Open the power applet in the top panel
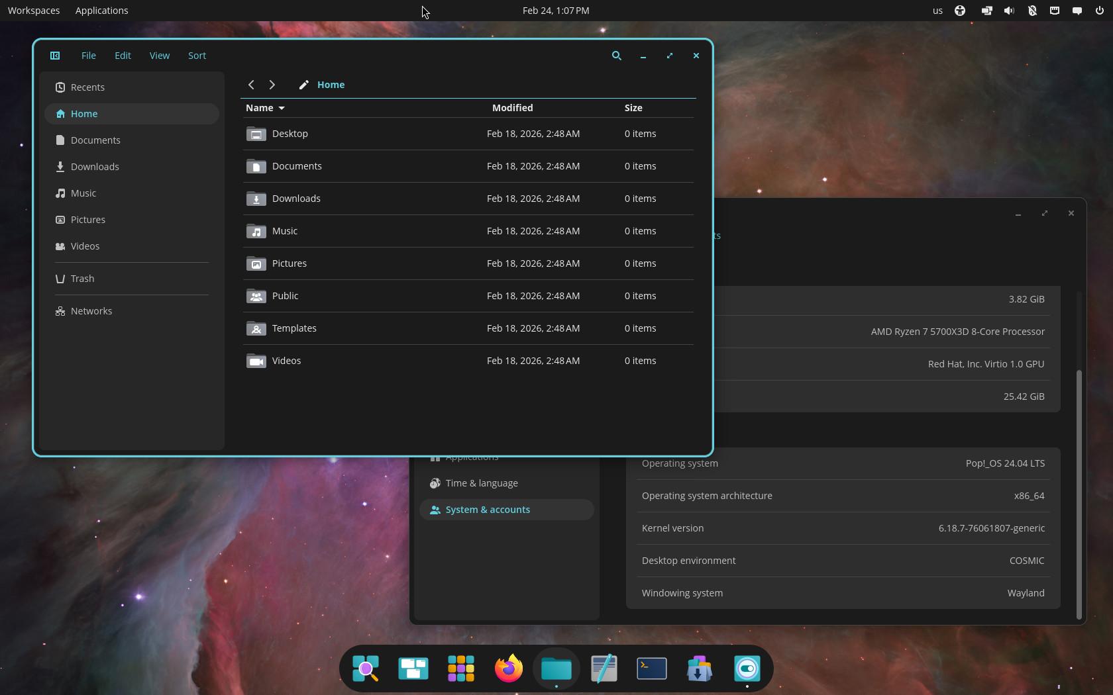This screenshot has width=1113, height=695. (1098, 11)
